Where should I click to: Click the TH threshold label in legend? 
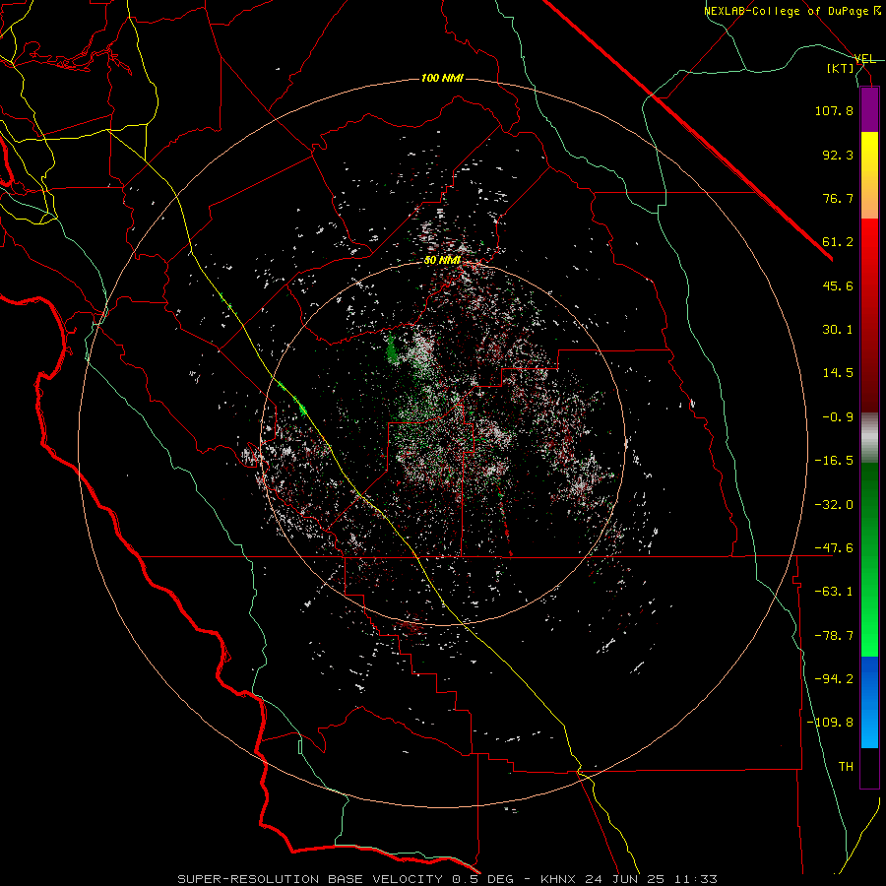pyautogui.click(x=846, y=767)
